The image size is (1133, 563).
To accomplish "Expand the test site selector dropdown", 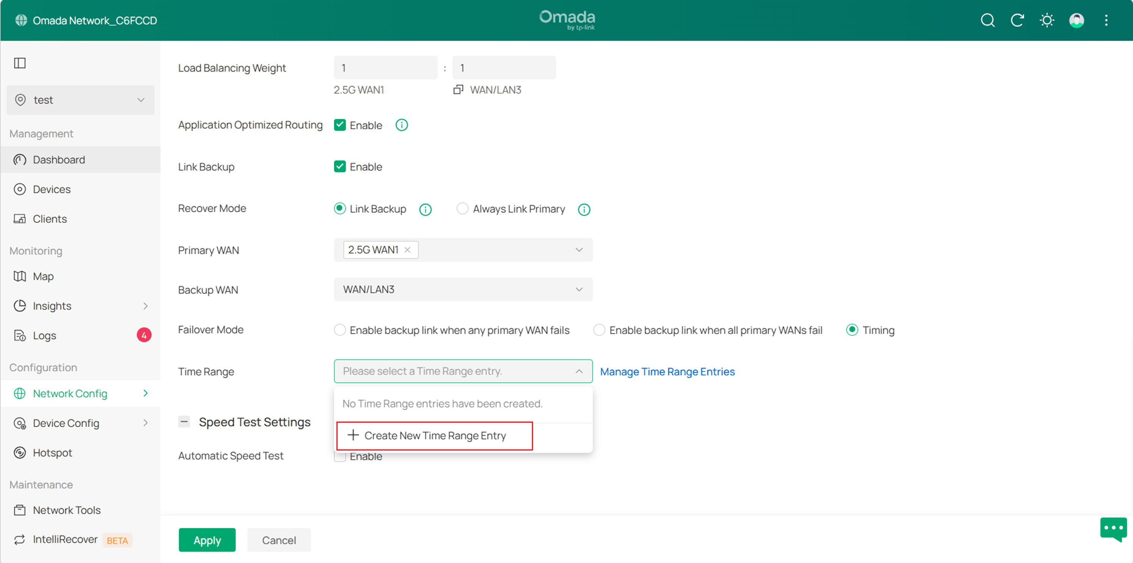I will click(80, 100).
